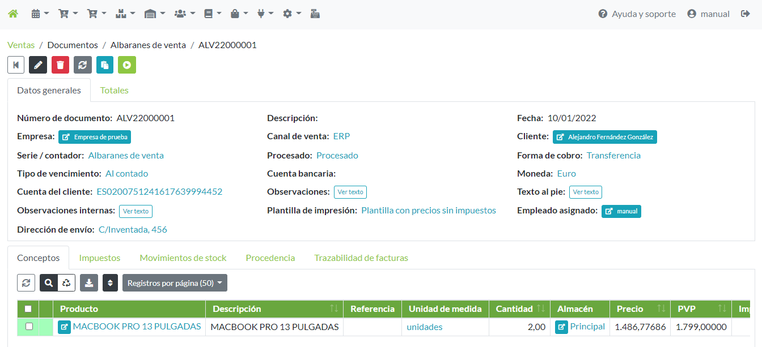Click the search magnifier icon in Conceptos
Viewport: 762px width, 347px height.
click(49, 283)
